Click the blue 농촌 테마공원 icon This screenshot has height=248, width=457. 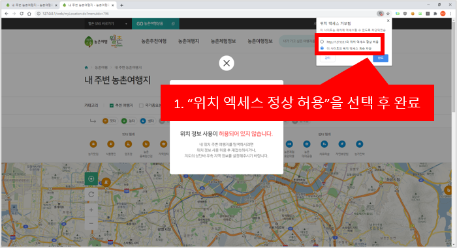coord(307,145)
